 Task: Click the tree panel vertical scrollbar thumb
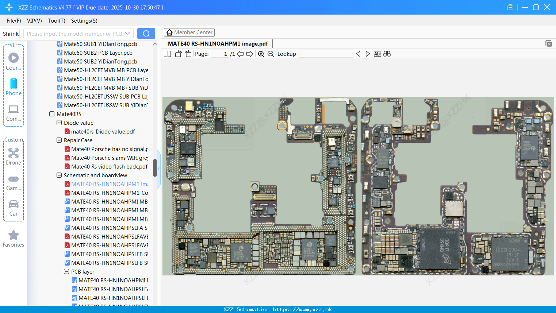(155, 168)
